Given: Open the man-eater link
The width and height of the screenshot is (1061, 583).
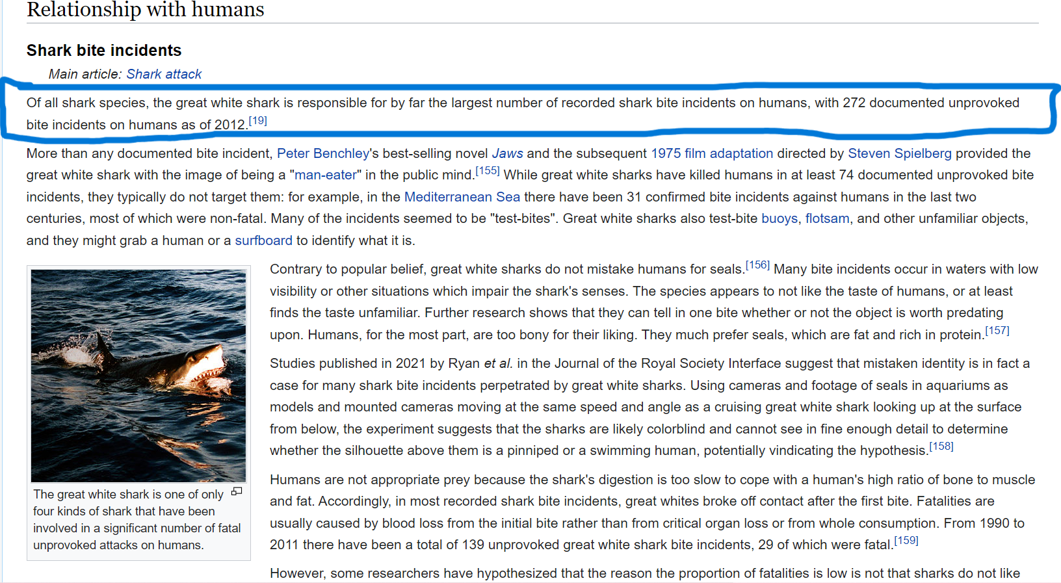Looking at the screenshot, I should coord(326,175).
